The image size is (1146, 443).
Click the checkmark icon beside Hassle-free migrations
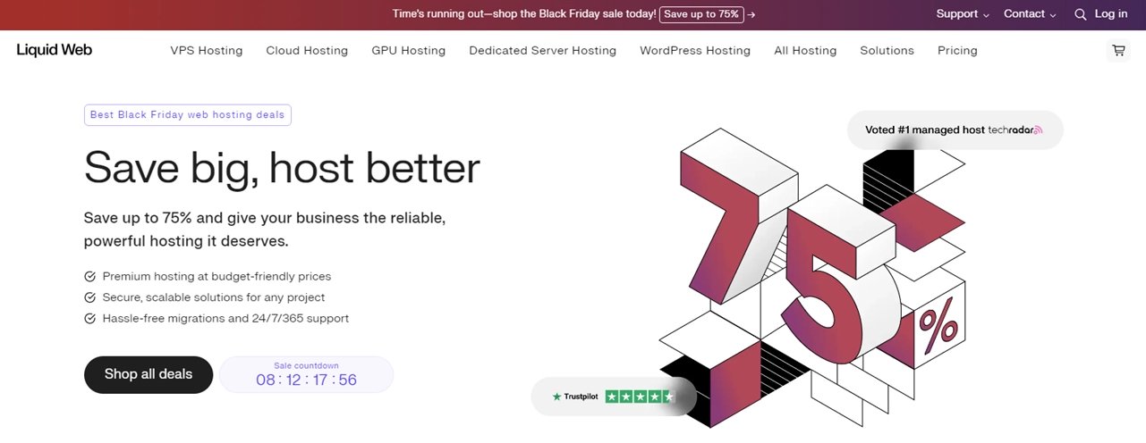point(89,319)
